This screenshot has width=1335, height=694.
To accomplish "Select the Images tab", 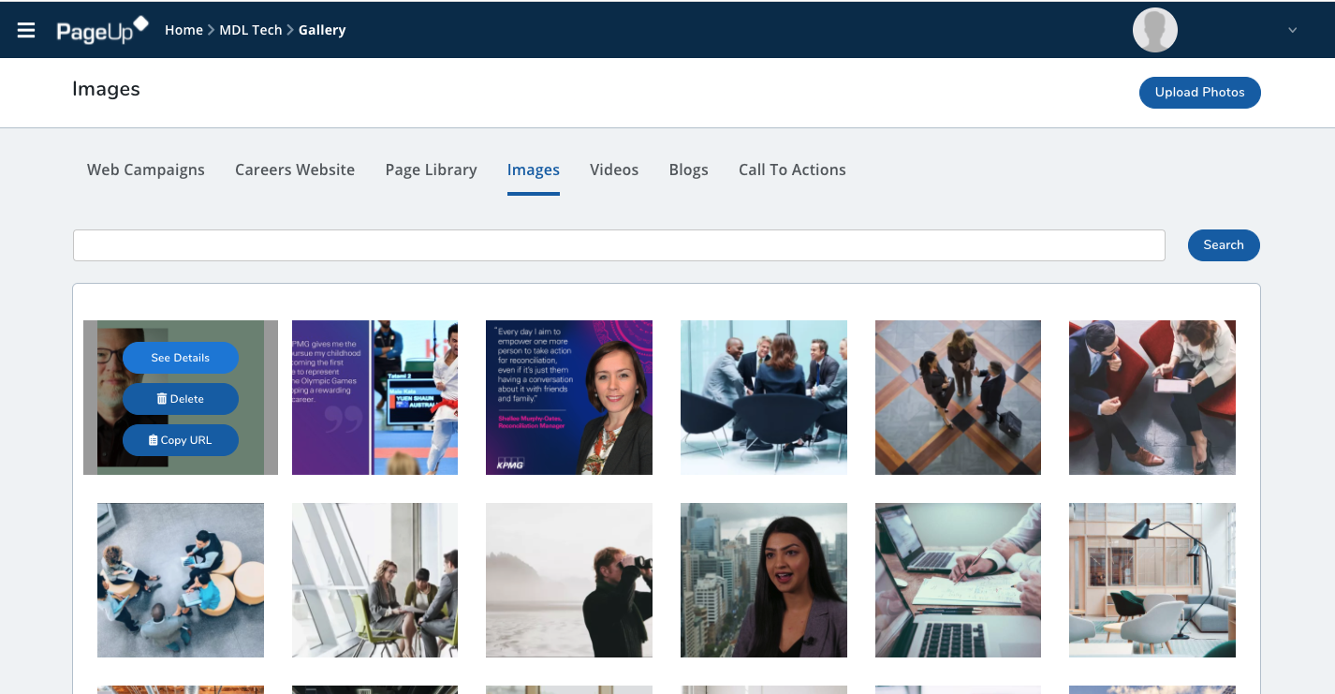I will (534, 170).
